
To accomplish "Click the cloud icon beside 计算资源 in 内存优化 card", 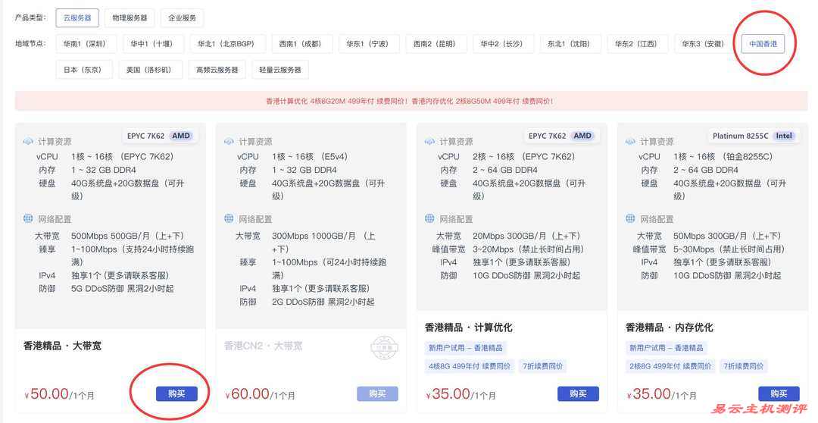I will 630,142.
